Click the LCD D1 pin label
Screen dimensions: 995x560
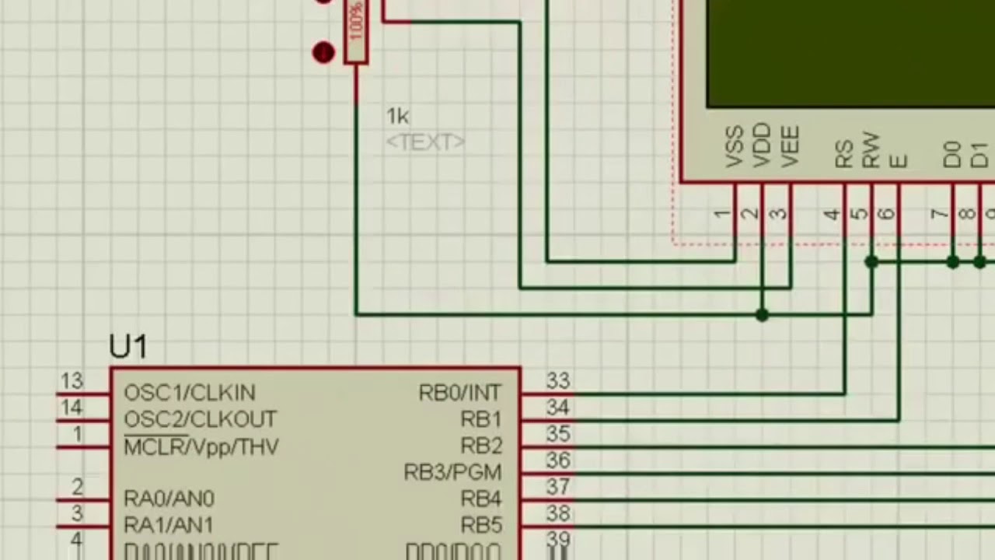point(980,154)
